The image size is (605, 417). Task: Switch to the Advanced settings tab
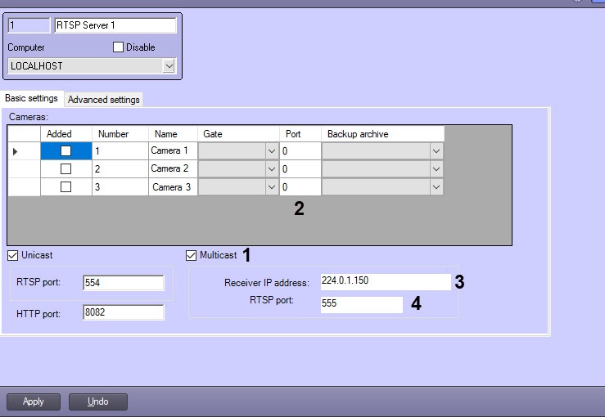104,100
